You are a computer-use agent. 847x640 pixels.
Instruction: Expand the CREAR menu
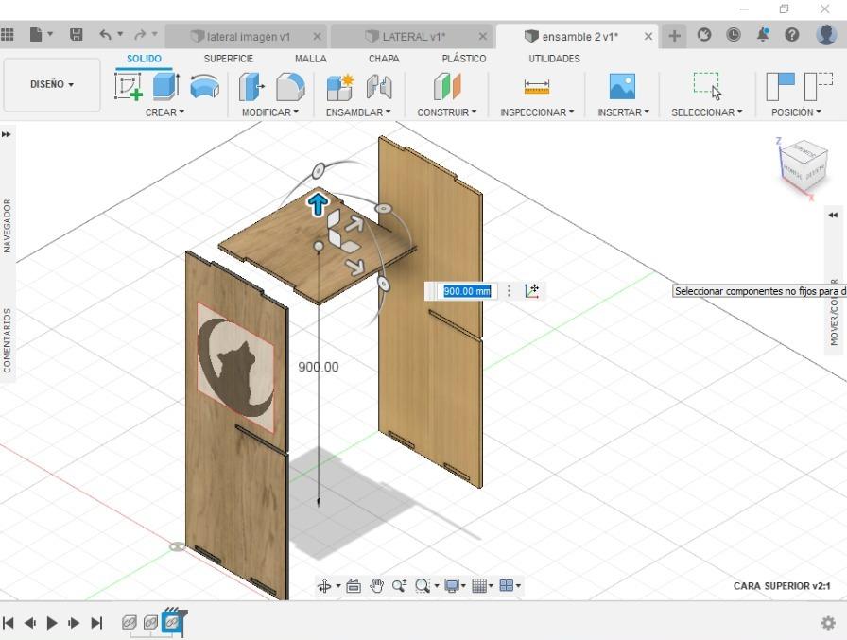[x=164, y=112]
